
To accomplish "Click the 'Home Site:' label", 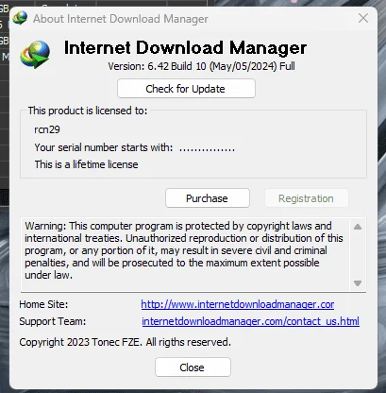I will pos(43,304).
